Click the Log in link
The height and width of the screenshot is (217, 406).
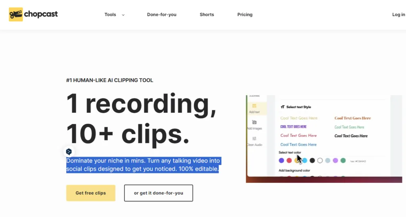(398, 15)
